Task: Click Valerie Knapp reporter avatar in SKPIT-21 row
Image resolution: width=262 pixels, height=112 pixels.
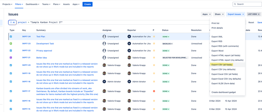Action: coord(129,58)
